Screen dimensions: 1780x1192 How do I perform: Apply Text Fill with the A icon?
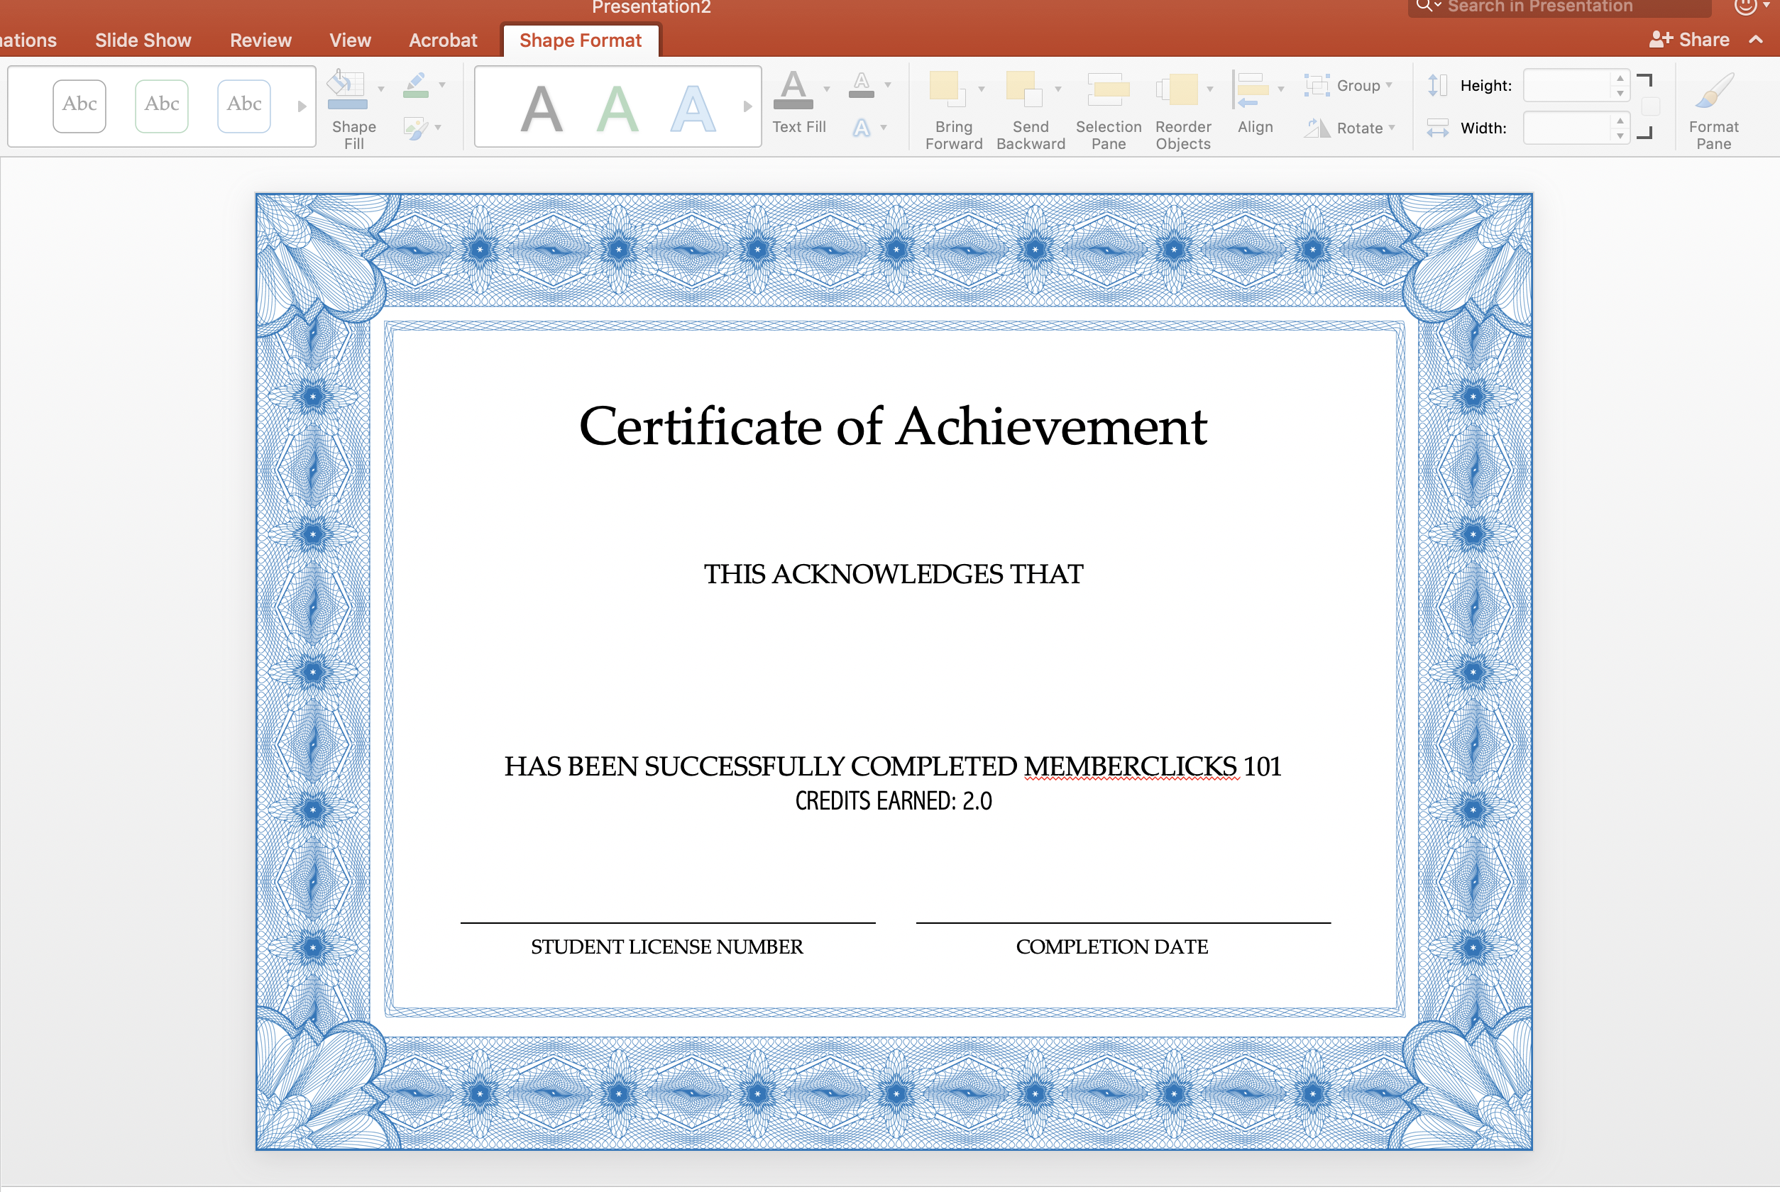coord(793,89)
